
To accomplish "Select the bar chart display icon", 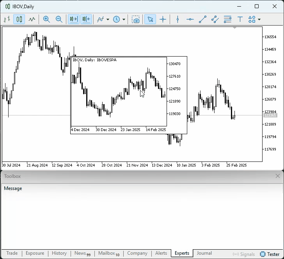I will [7, 19].
